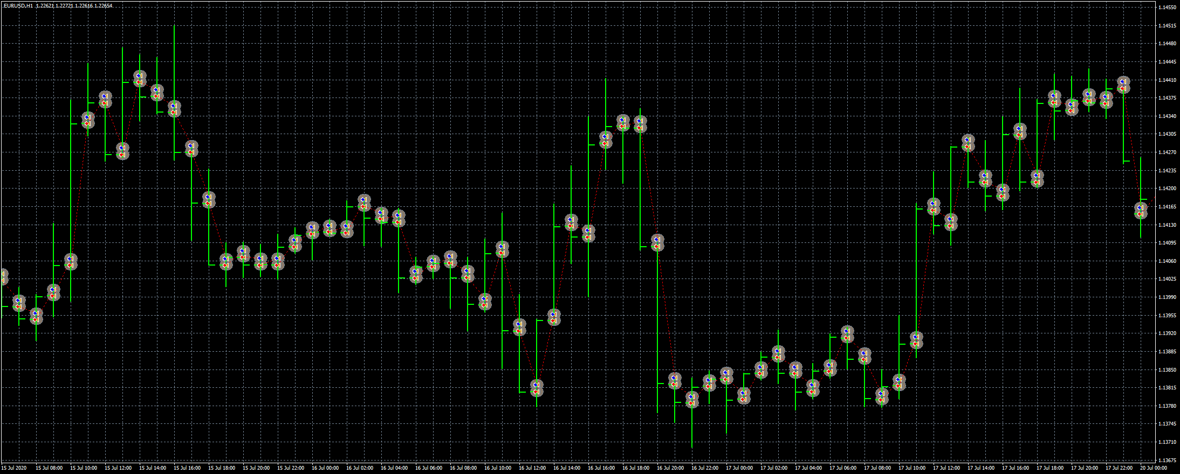Image resolution: width=1180 pixels, height=474 pixels.
Task: Click the 17 Jul 18:00 time label
Action: [x=1050, y=468]
